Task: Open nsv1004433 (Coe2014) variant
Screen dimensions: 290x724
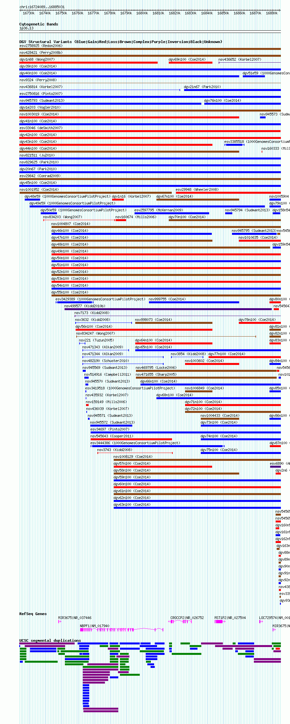Action: [220, 416]
